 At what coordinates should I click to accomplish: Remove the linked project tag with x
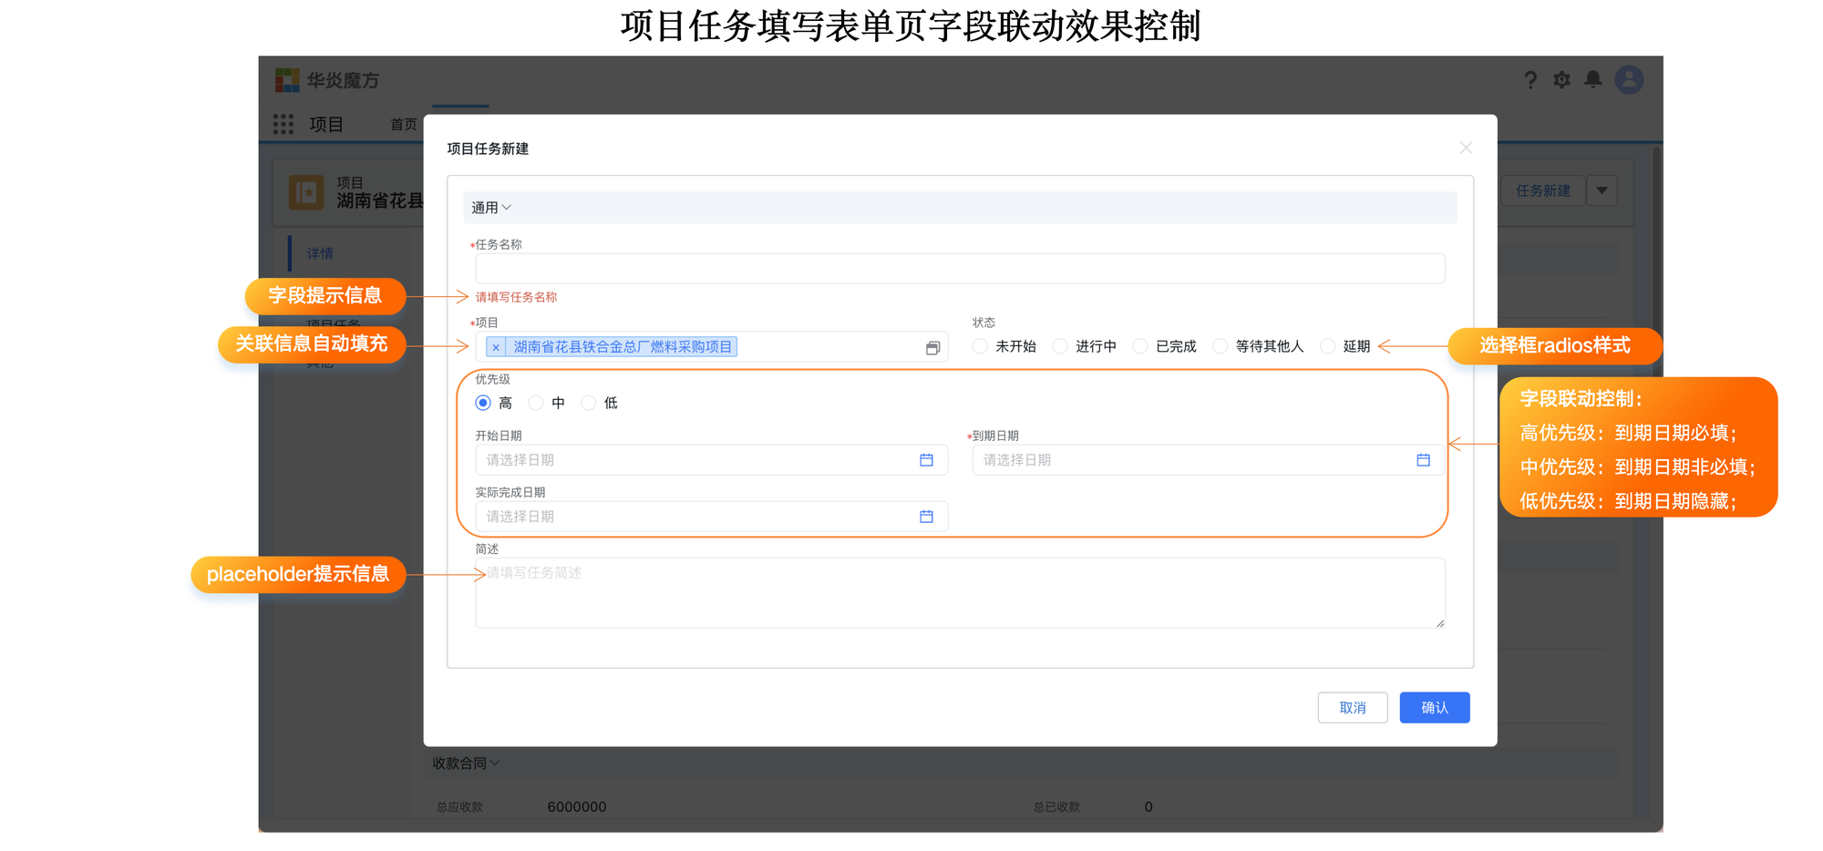tap(495, 346)
